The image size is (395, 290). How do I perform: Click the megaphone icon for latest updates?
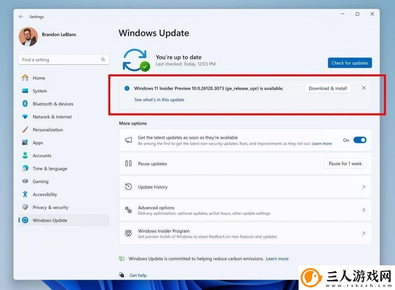pos(128,140)
